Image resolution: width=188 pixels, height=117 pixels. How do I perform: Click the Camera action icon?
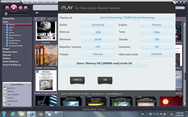[x=5, y=98]
